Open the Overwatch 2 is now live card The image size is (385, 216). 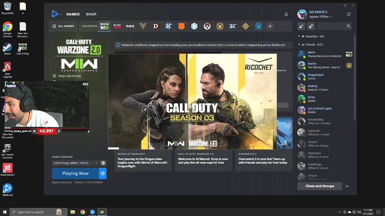coord(264,161)
